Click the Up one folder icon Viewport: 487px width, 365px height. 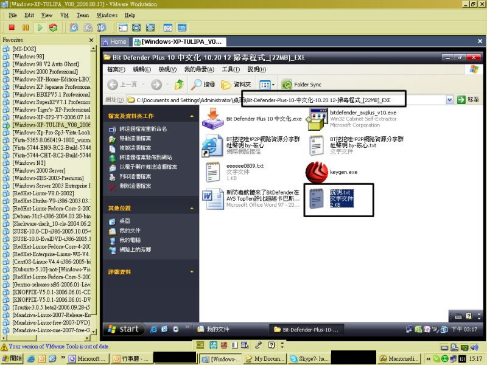point(179,85)
